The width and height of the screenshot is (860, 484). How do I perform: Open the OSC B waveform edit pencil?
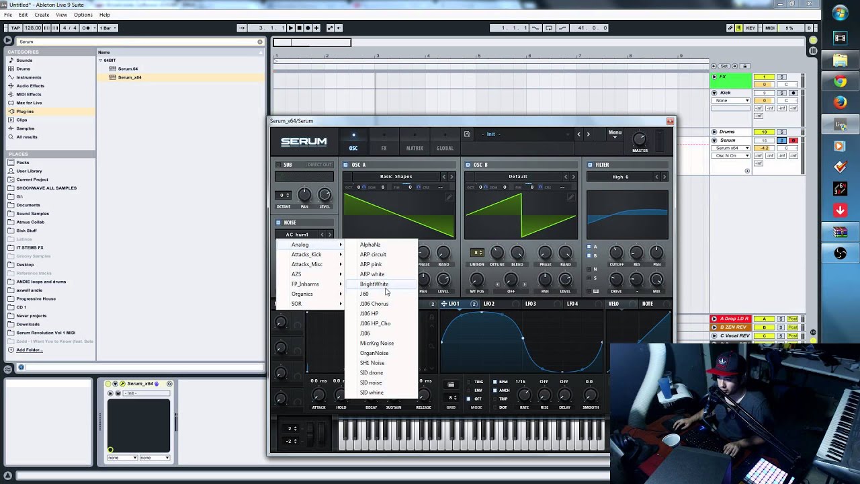[x=571, y=197]
